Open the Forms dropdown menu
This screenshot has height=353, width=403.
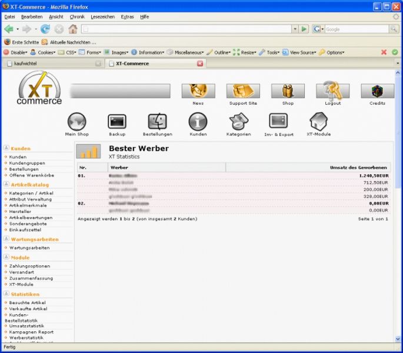pyautogui.click(x=90, y=52)
